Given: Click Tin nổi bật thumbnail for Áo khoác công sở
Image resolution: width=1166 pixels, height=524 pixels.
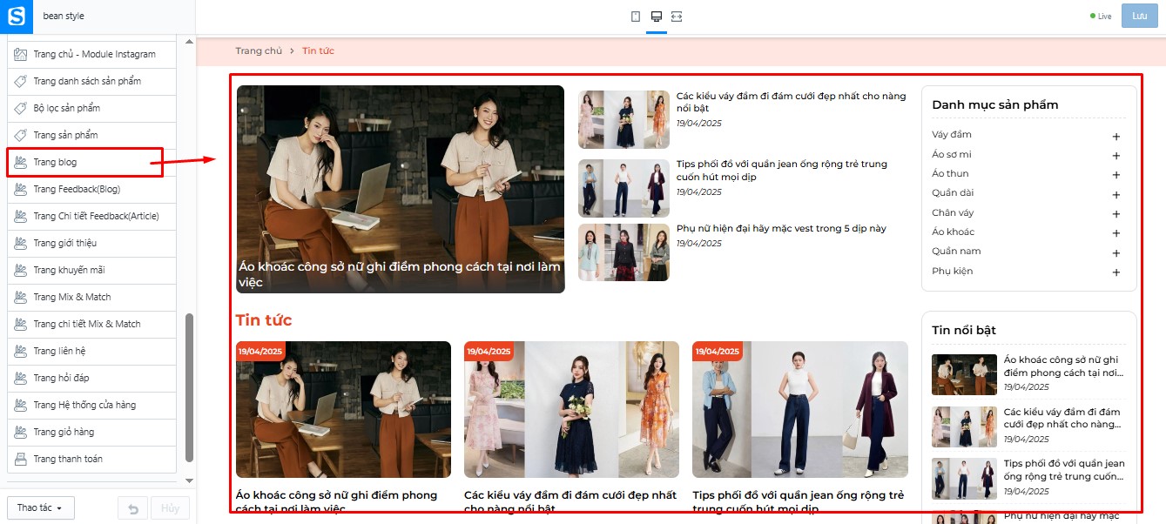Looking at the screenshot, I should point(964,374).
